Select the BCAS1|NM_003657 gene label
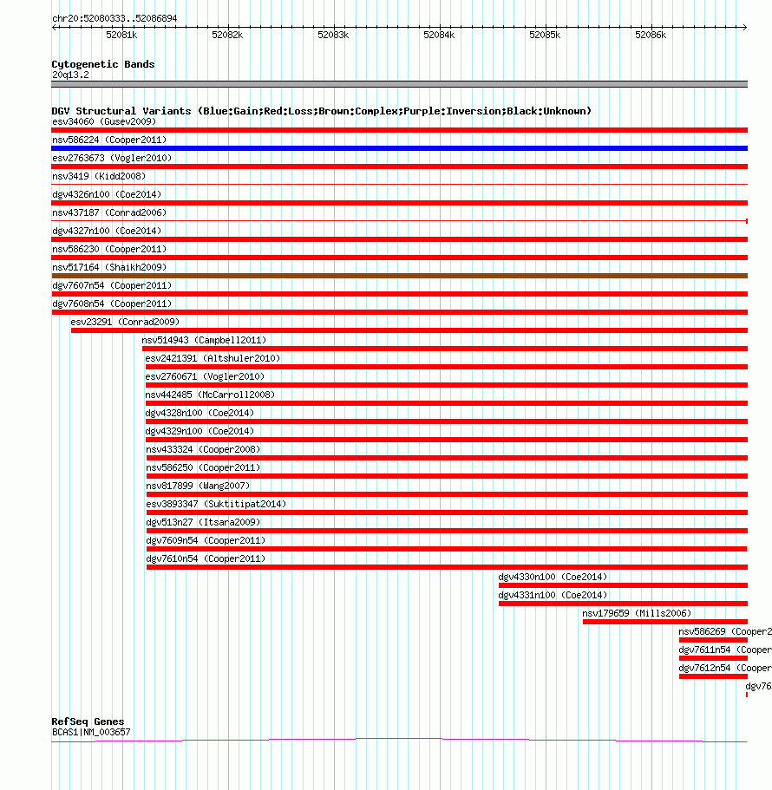The width and height of the screenshot is (772, 790). pos(91,732)
